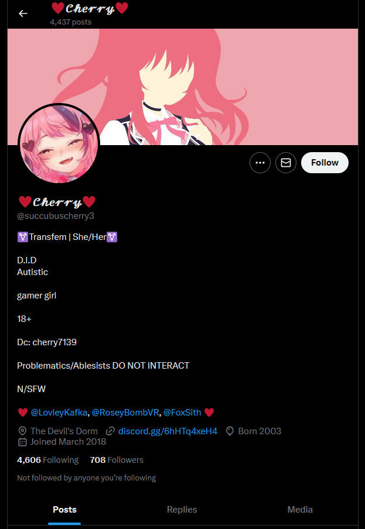Open the @FoxSith mention
Viewport: 365px width, 529px height.
(x=182, y=413)
